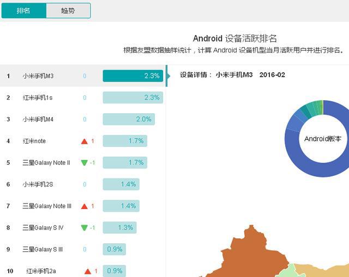Click the 2.3% bar for 红米手机1s
The height and width of the screenshot is (277, 349).
133,97
